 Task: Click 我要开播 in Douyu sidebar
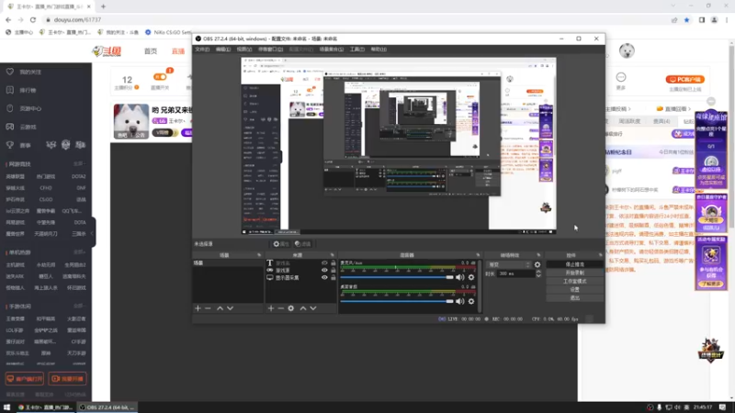click(x=67, y=378)
